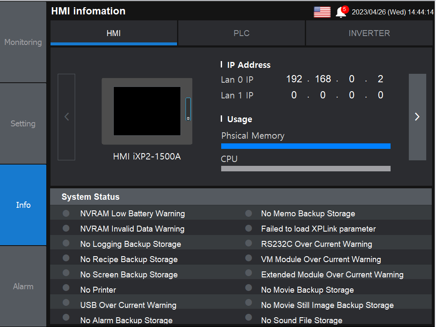Click the Failed to load XPLink parameter text

pyautogui.click(x=318, y=229)
